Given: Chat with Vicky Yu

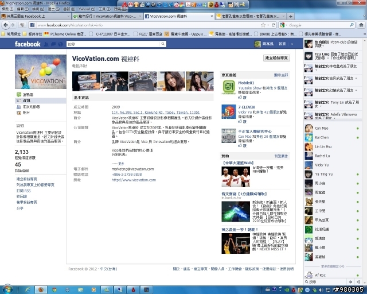Looking at the screenshot, I should tap(333, 165).
